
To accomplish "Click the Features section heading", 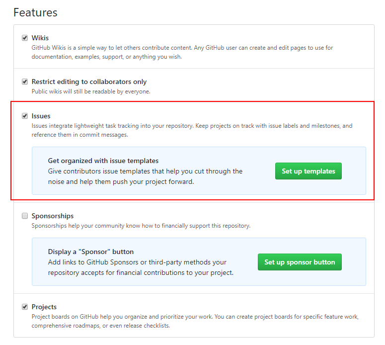I will tap(35, 12).
